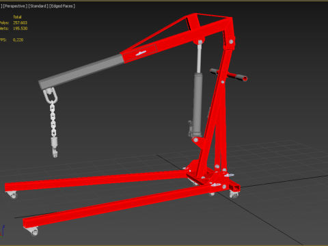Open the [Standard] shading menu

[38, 6]
